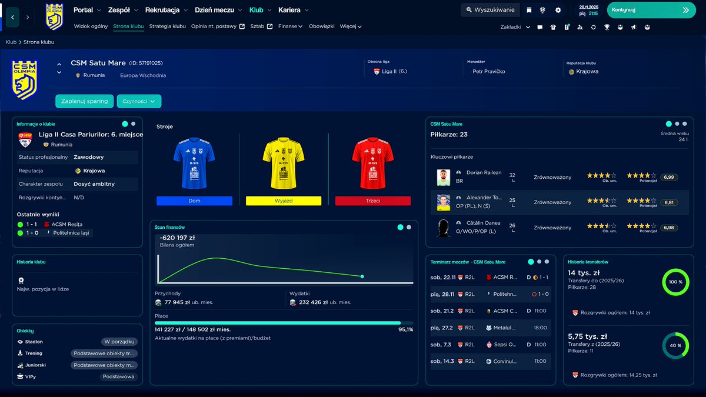Open the coins icon beside Przychody
706x397 pixels.
158,302
